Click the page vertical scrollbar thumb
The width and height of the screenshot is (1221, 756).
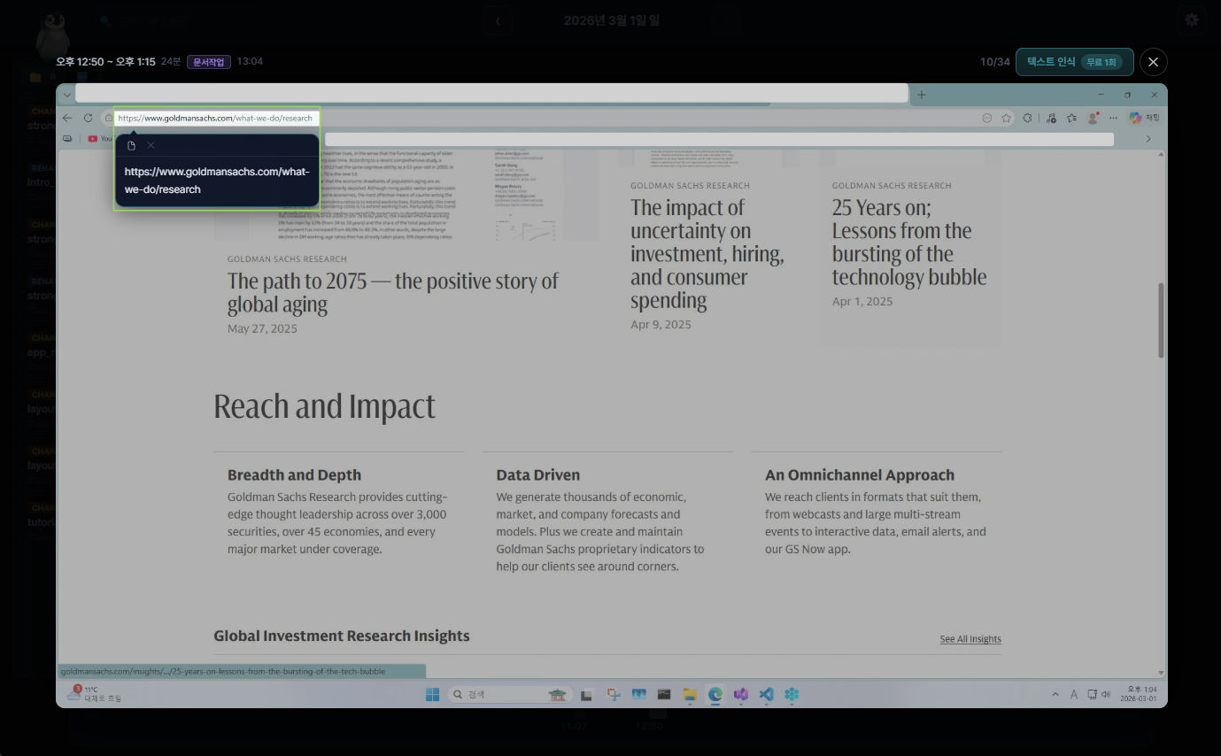pos(1161,320)
